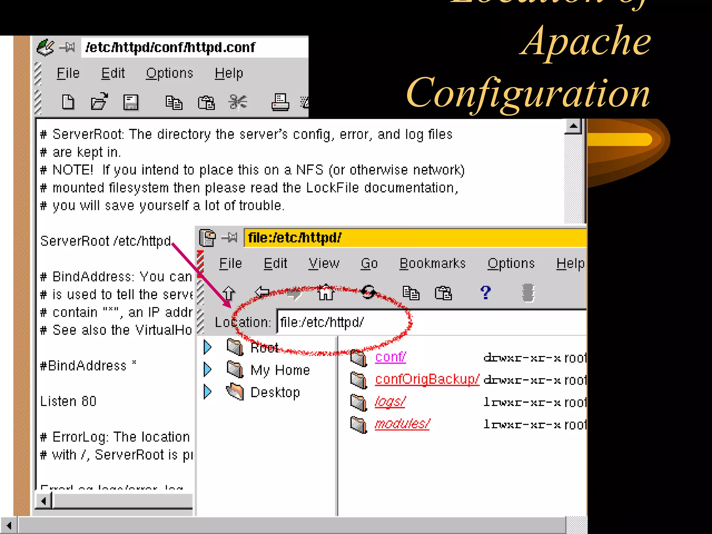Open the file browser File menu
Image resolution: width=712 pixels, height=534 pixels.
tap(230, 264)
